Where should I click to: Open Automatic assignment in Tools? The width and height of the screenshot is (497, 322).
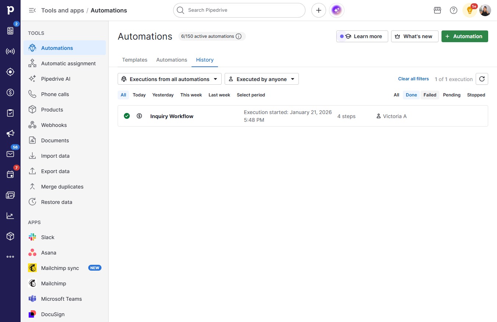click(x=65, y=63)
